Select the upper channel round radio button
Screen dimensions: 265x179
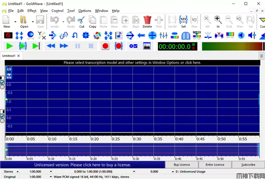pos(2,87)
